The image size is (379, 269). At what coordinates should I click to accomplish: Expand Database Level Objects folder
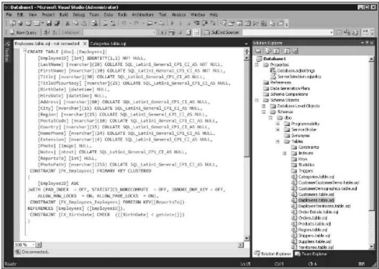pos(264,106)
